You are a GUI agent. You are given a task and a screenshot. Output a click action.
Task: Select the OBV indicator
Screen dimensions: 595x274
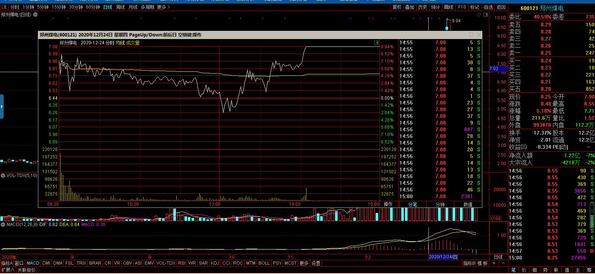pos(128,263)
